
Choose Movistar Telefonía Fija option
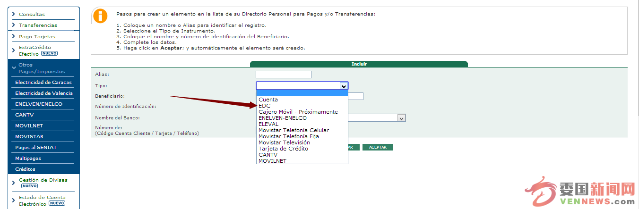[x=289, y=136]
